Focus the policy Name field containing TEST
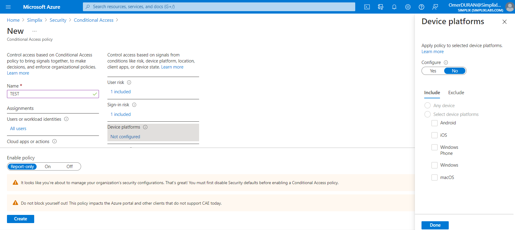This screenshot has height=230, width=515. (53, 94)
